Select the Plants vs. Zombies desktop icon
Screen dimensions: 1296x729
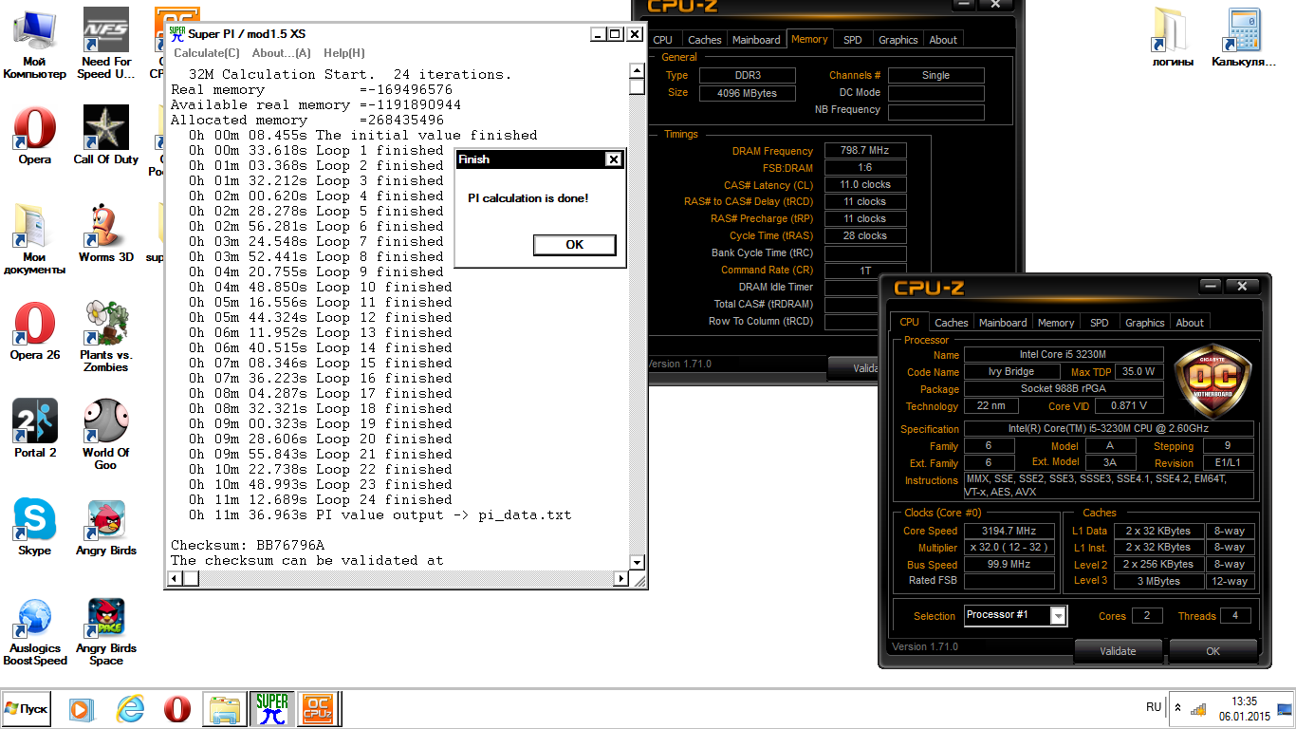[106, 336]
